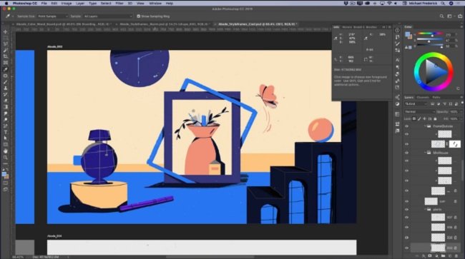This screenshot has width=465, height=259.
Task: Open the workspace switcher icon
Action: tap(450, 16)
